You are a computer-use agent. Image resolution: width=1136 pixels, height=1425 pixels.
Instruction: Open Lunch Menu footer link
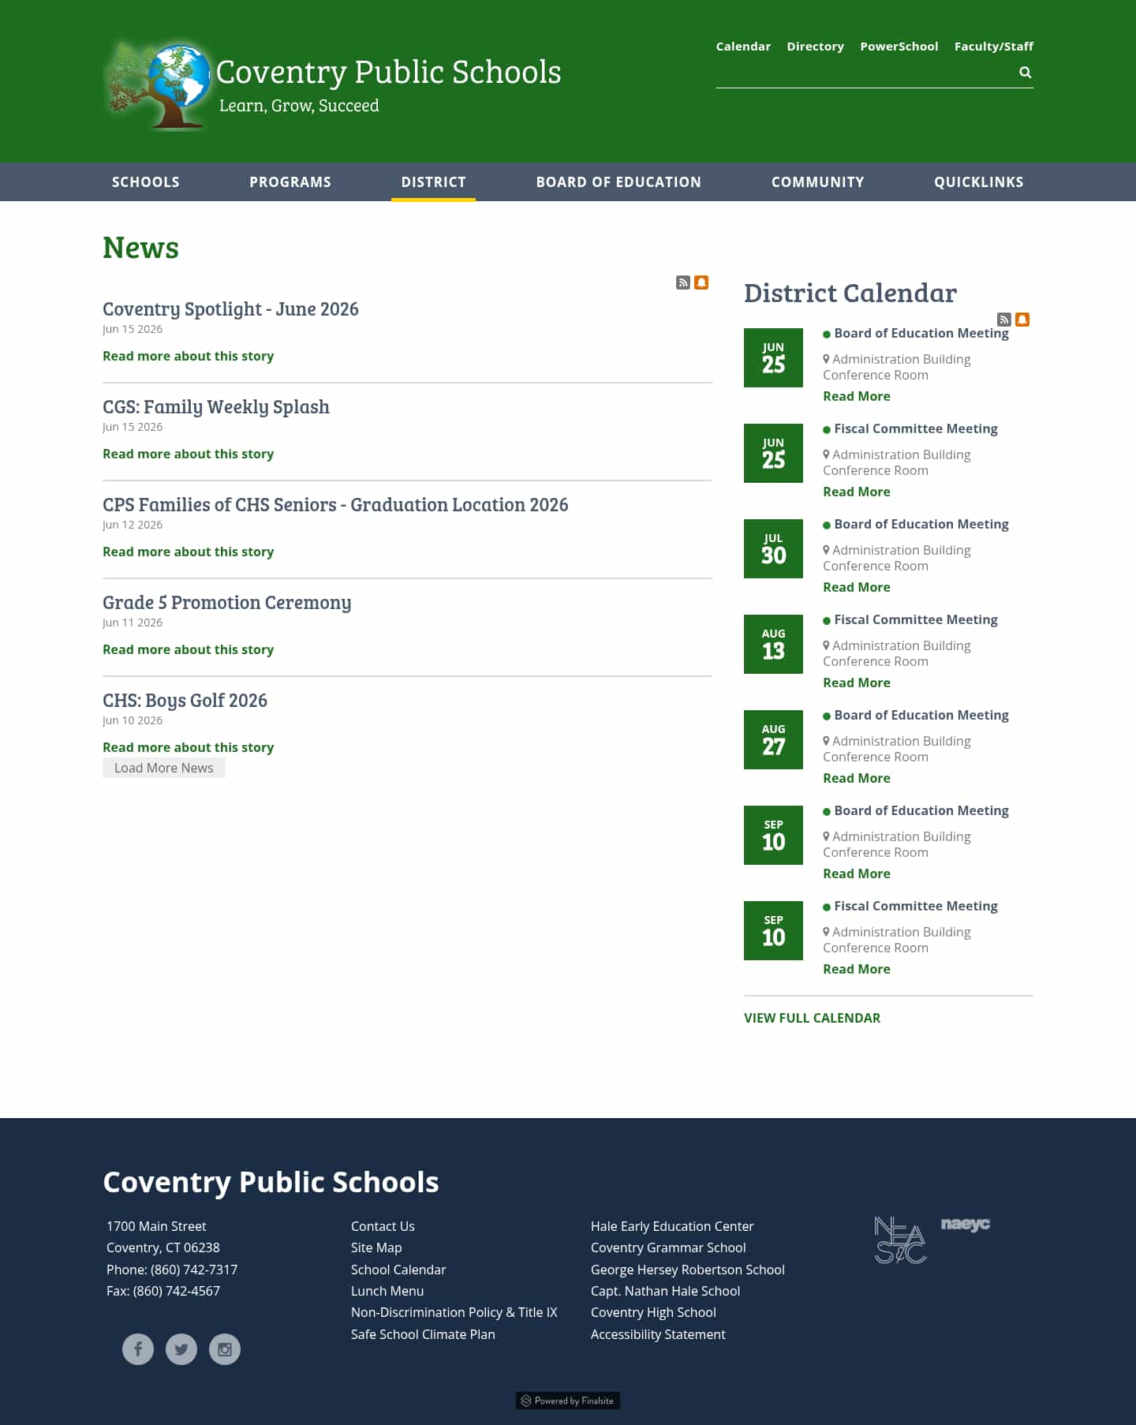point(387,1291)
